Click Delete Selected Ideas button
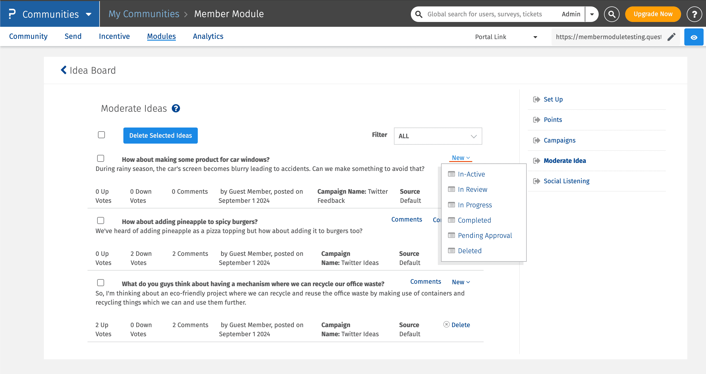 click(x=160, y=136)
